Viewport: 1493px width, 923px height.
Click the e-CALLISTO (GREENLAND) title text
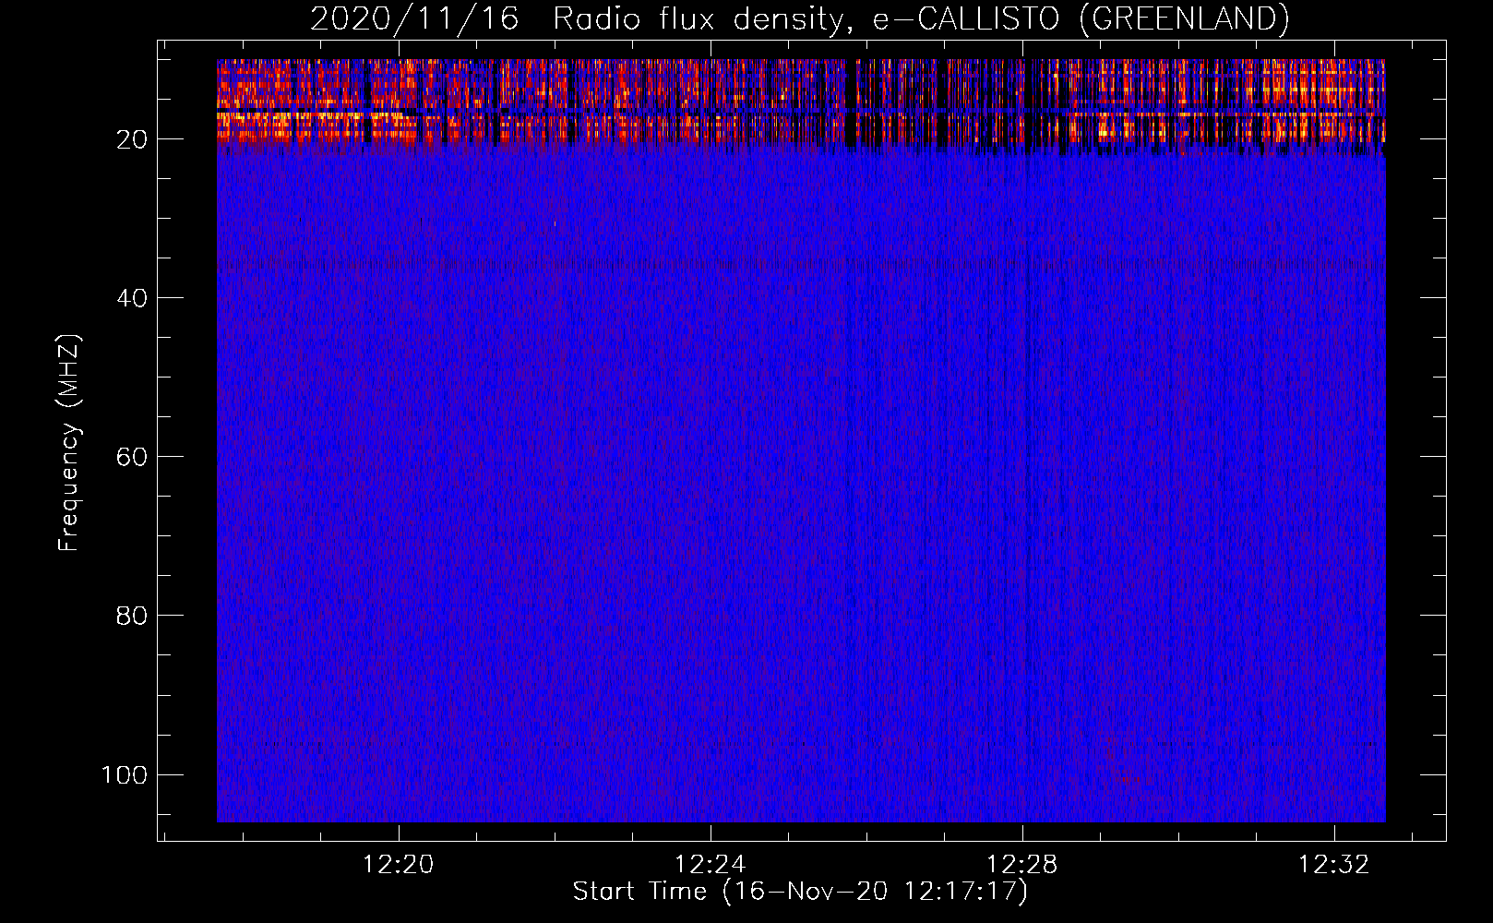click(1081, 19)
